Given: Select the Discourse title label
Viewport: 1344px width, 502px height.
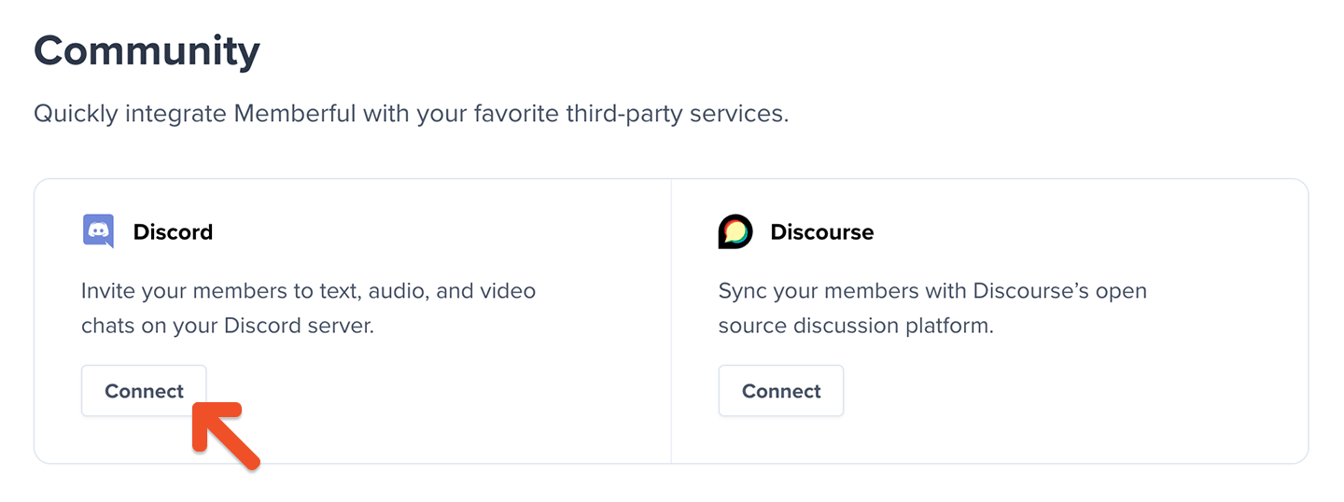Looking at the screenshot, I should click(821, 232).
